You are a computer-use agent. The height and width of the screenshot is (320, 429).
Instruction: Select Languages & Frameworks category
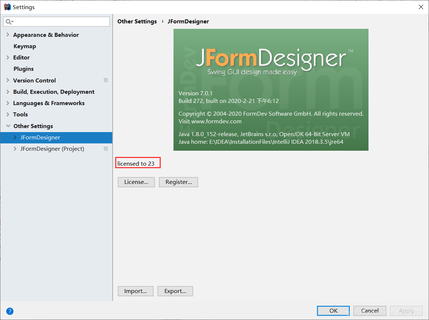tap(49, 103)
